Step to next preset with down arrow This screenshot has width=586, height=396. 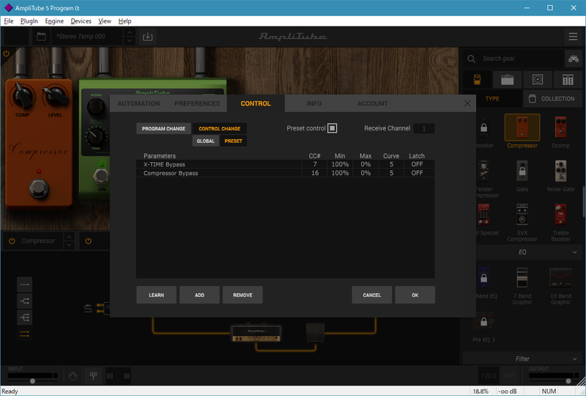pyautogui.click(x=129, y=40)
